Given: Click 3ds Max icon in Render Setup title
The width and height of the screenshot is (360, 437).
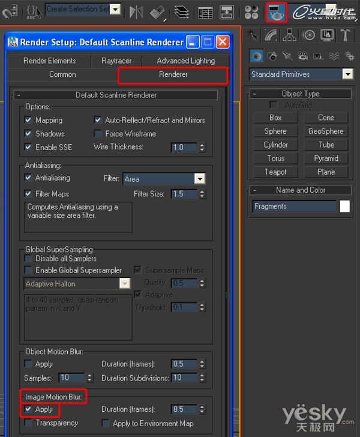Looking at the screenshot, I should coord(13,42).
